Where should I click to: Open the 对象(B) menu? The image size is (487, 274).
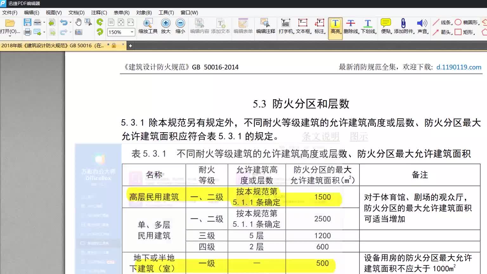click(x=144, y=12)
